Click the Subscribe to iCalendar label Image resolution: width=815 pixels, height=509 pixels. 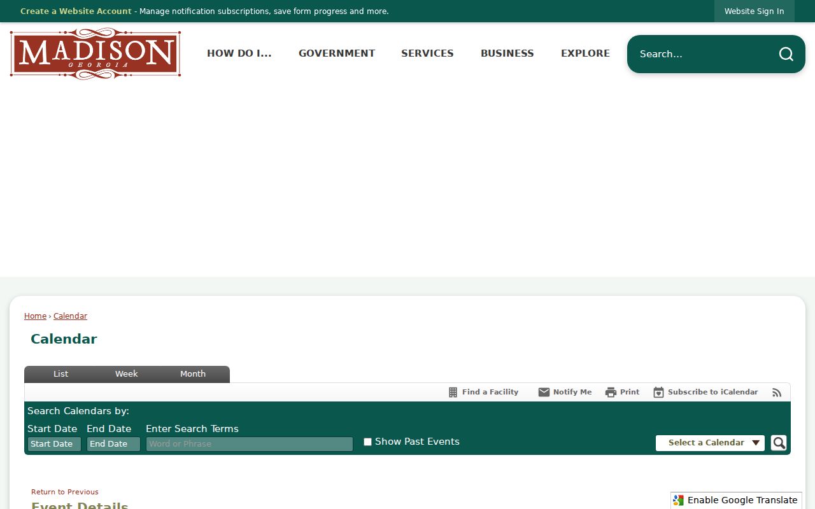pyautogui.click(x=713, y=393)
